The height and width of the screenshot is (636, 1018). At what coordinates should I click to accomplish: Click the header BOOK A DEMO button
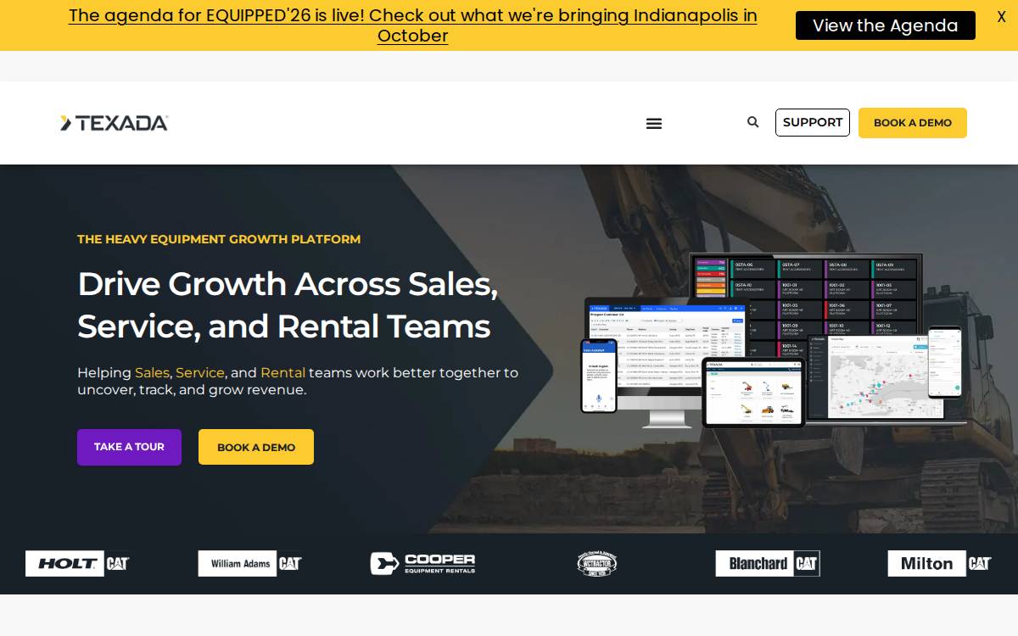click(912, 123)
